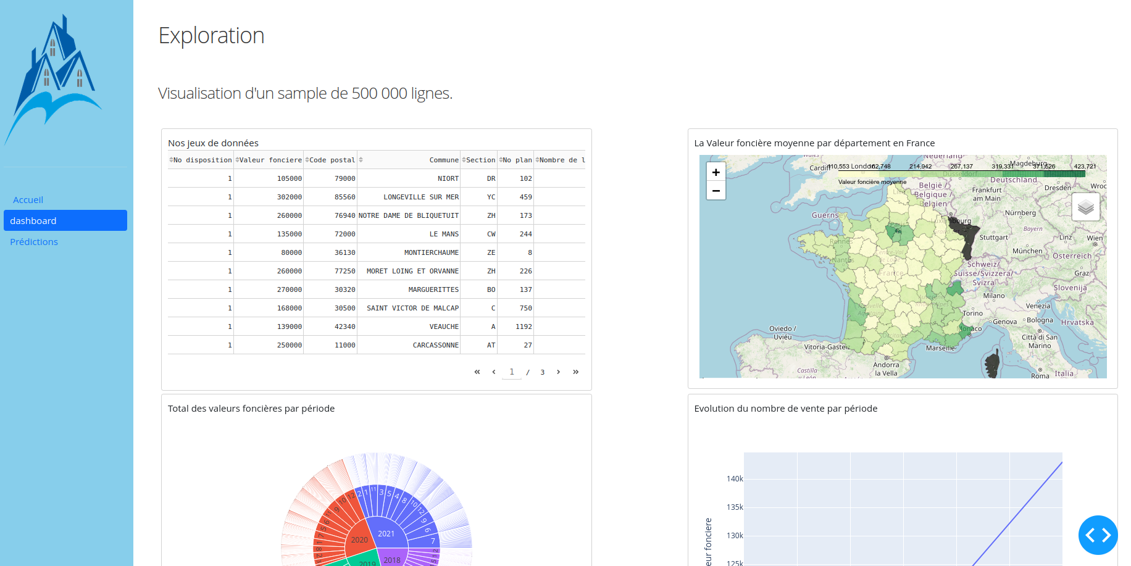Sort table by Valeur fonciere column
Screen dimensions: 1131x566
point(237,160)
